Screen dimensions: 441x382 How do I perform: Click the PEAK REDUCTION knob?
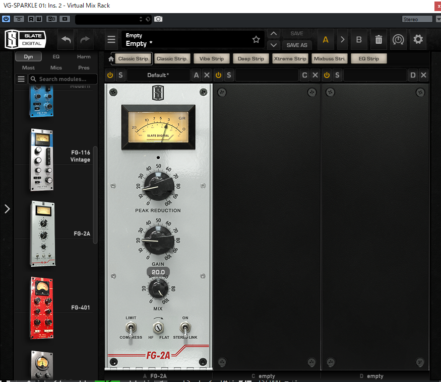[158, 186]
